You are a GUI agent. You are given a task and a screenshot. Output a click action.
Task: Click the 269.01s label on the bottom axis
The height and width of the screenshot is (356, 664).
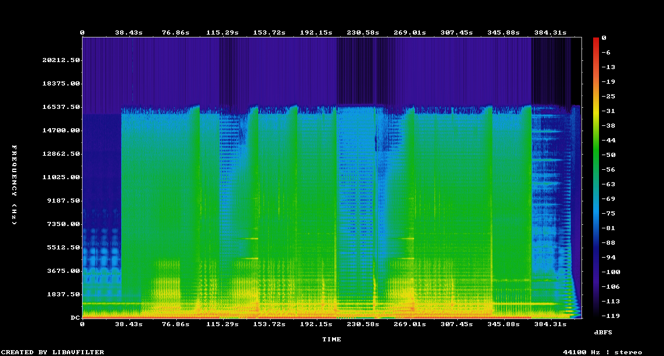pyautogui.click(x=410, y=324)
